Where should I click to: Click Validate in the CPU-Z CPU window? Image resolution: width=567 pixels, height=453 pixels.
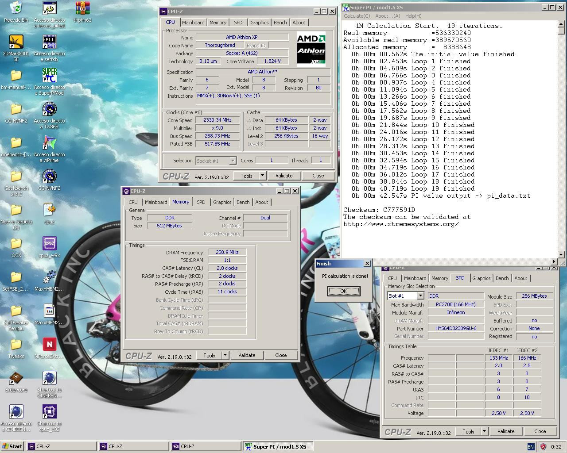click(x=284, y=176)
